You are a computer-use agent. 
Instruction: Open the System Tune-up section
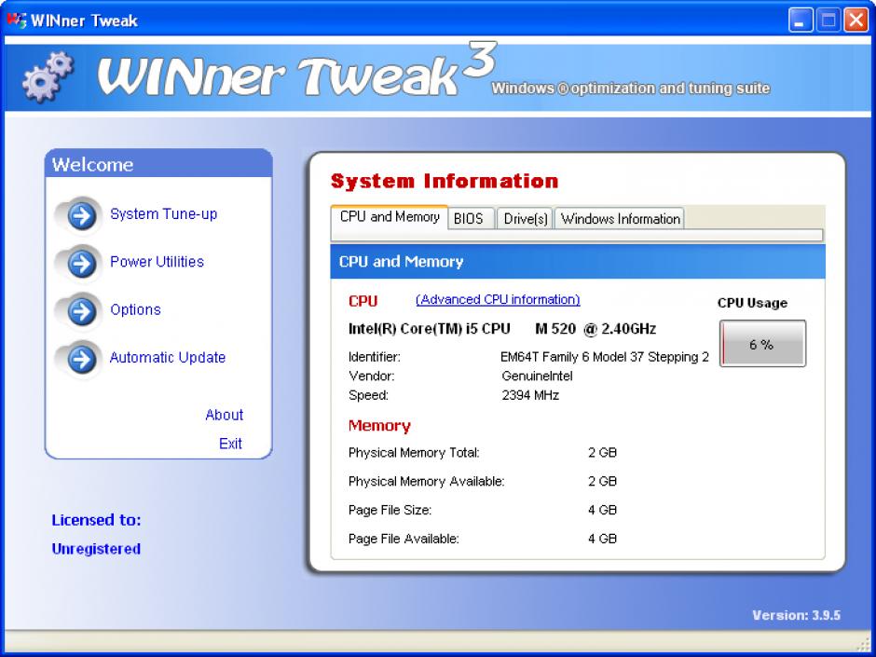click(163, 214)
